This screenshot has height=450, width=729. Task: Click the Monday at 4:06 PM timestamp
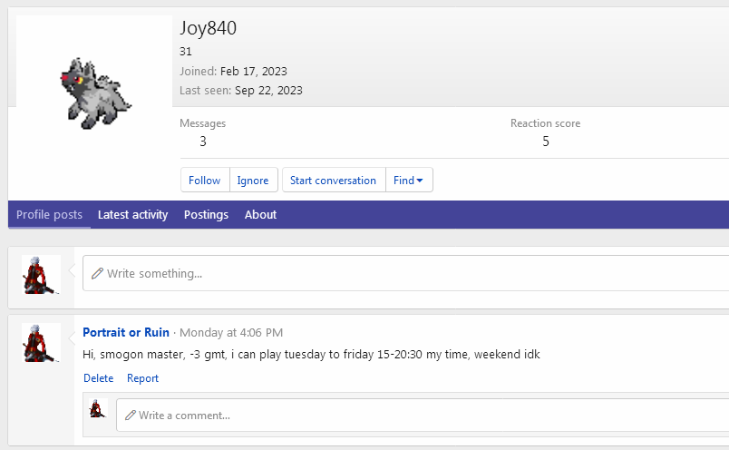231,333
